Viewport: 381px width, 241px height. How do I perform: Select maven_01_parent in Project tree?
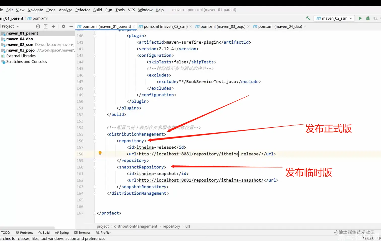(37, 33)
